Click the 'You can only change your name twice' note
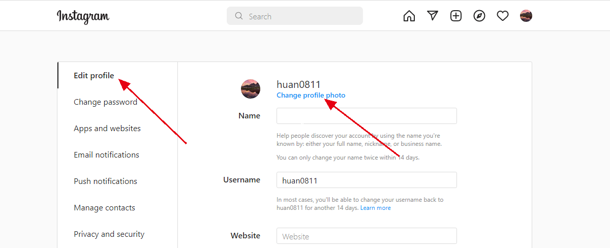 348,158
